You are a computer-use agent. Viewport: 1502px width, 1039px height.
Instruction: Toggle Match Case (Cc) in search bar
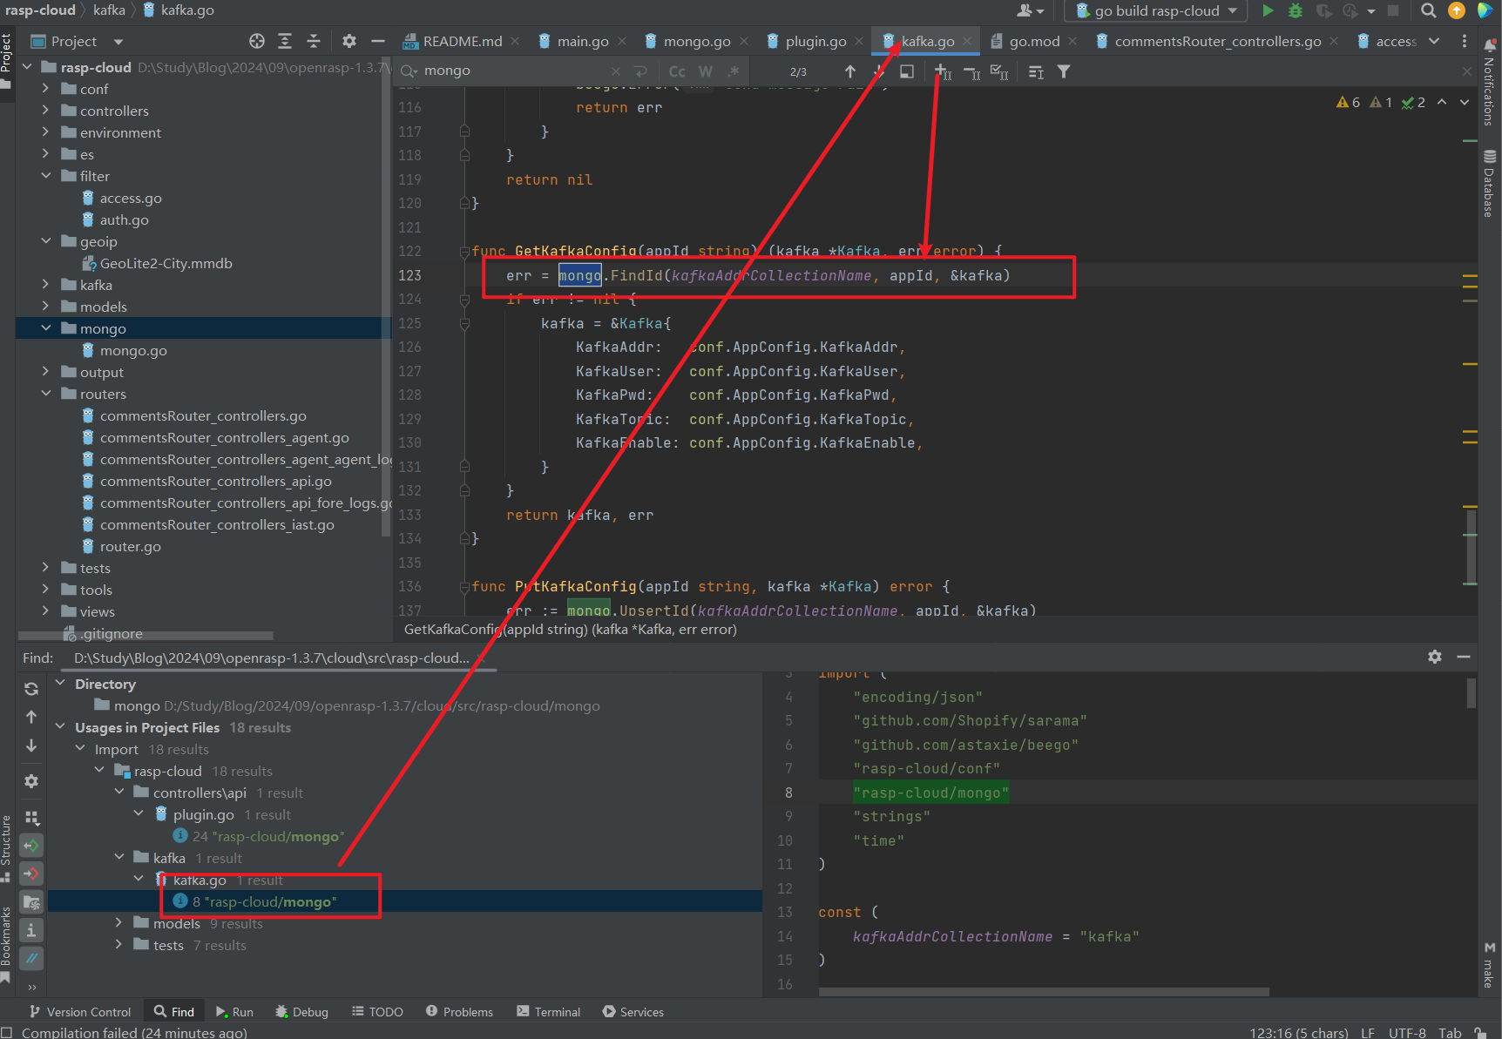coord(677,71)
